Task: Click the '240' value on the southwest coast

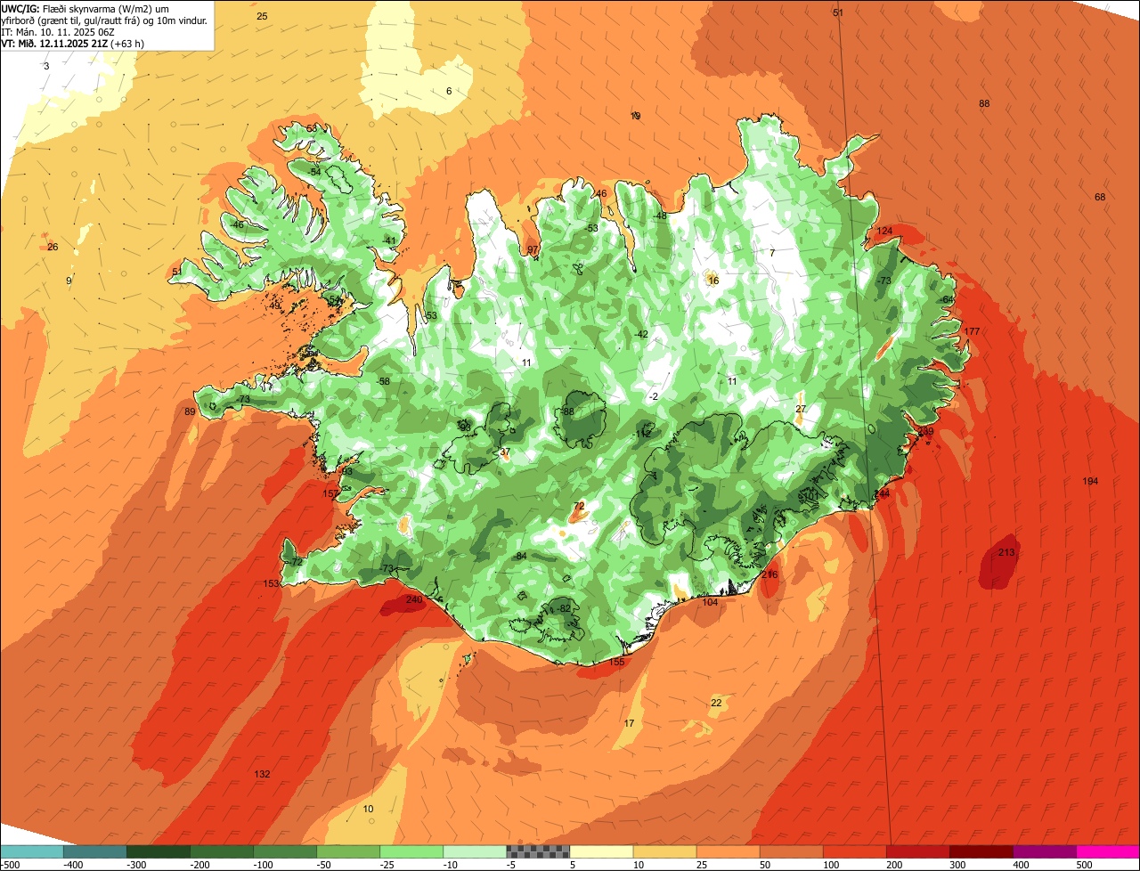Action: tap(414, 599)
